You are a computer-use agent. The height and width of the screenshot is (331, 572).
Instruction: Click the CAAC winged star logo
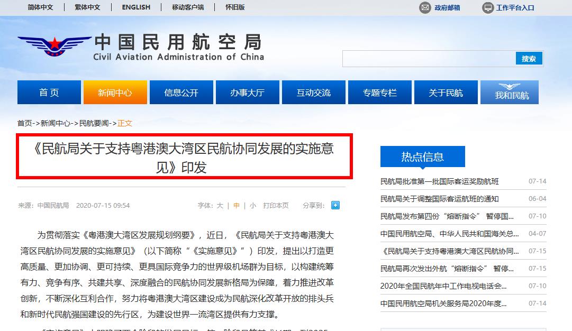55,46
